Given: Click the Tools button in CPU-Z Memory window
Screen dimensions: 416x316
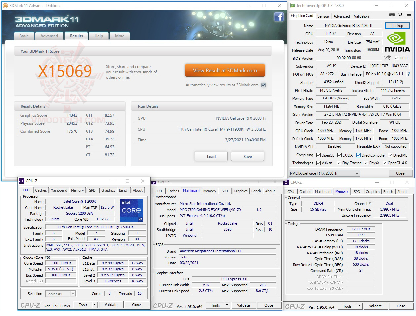Looking at the screenshot, I should point(347,306).
